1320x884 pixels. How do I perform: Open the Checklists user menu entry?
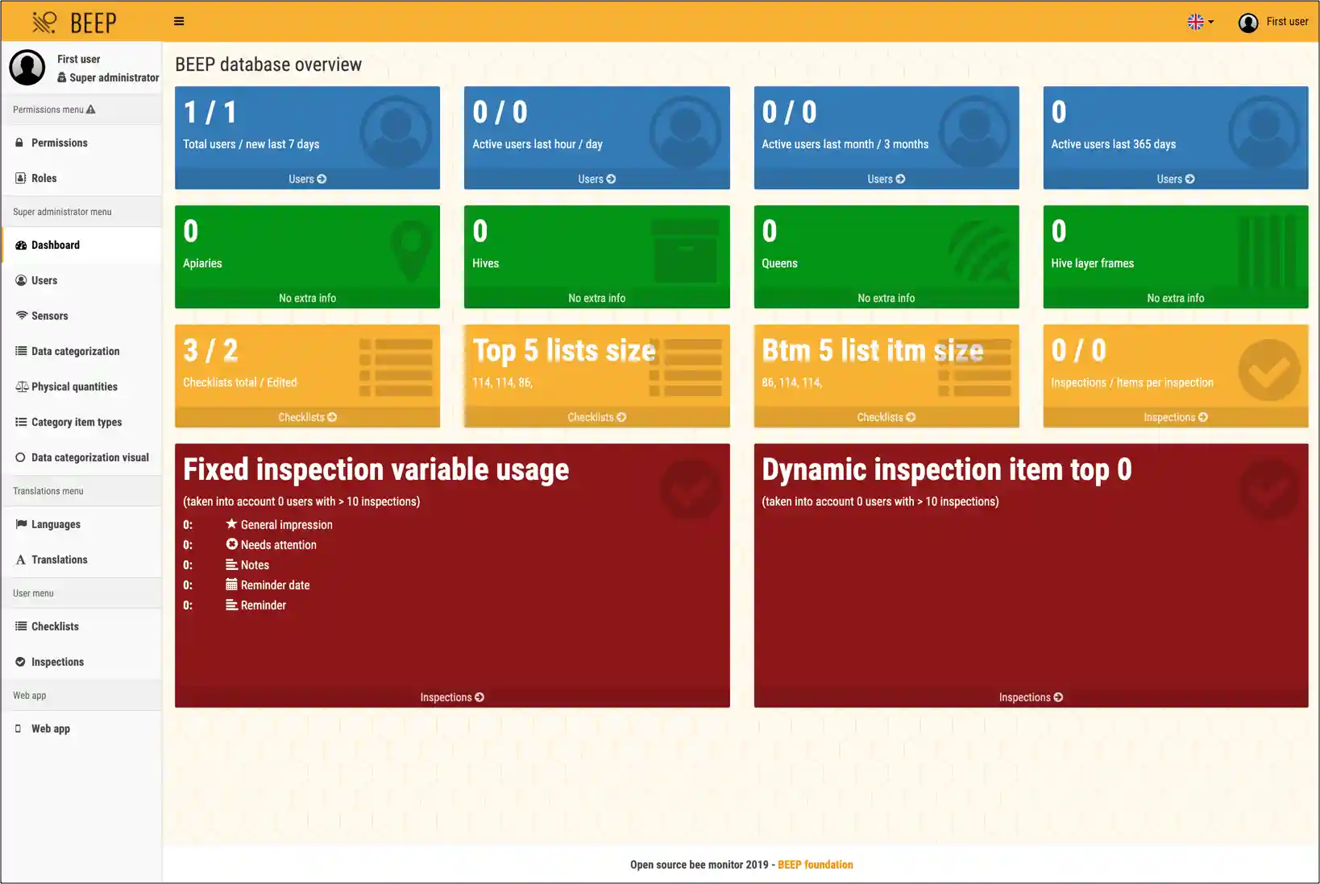54,626
